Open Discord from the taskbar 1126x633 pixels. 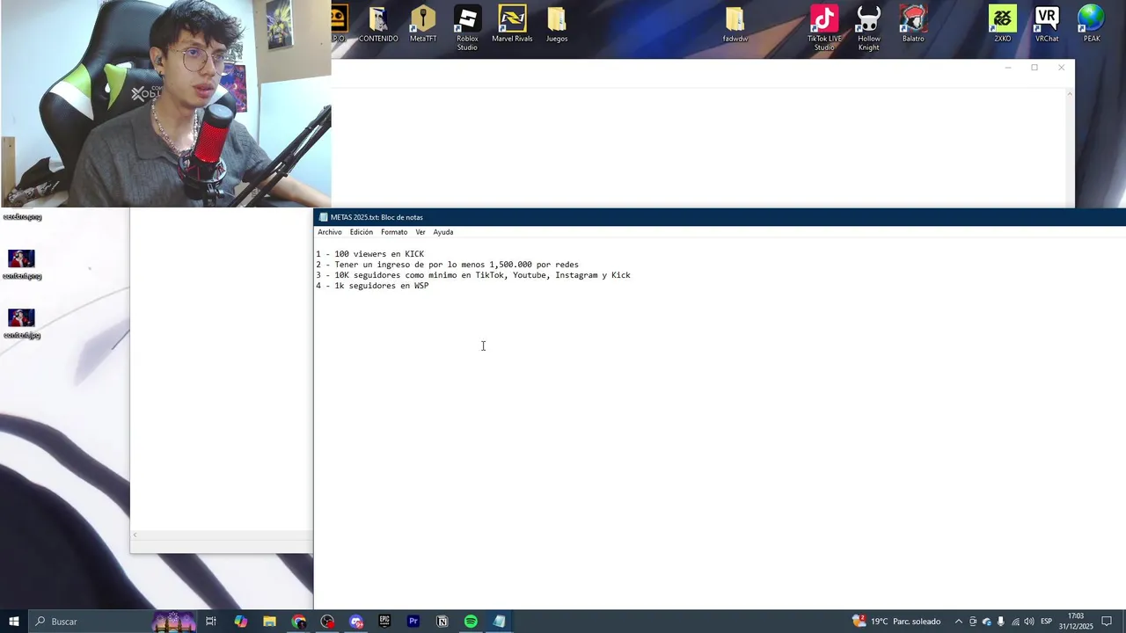(x=355, y=622)
